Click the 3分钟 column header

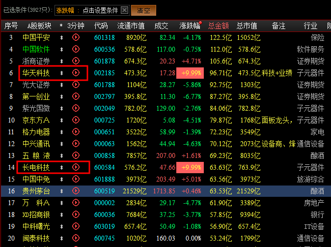pos(76,26)
